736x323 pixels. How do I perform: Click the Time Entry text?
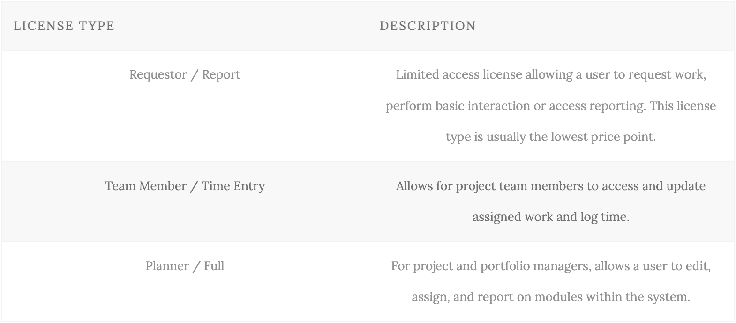[x=233, y=186]
